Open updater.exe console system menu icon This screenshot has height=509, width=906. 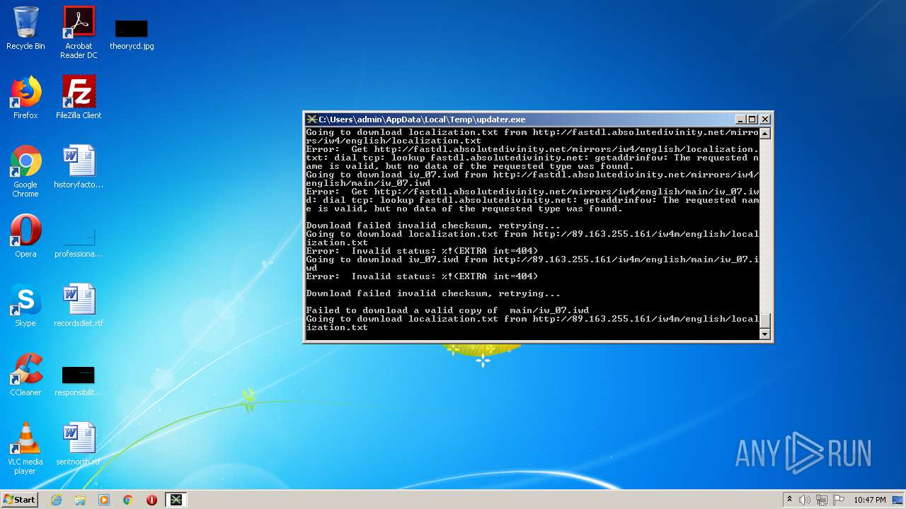pyautogui.click(x=311, y=119)
